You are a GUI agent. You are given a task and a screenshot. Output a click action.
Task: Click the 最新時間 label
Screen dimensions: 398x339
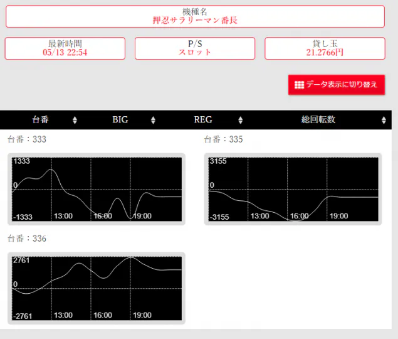tap(65, 44)
